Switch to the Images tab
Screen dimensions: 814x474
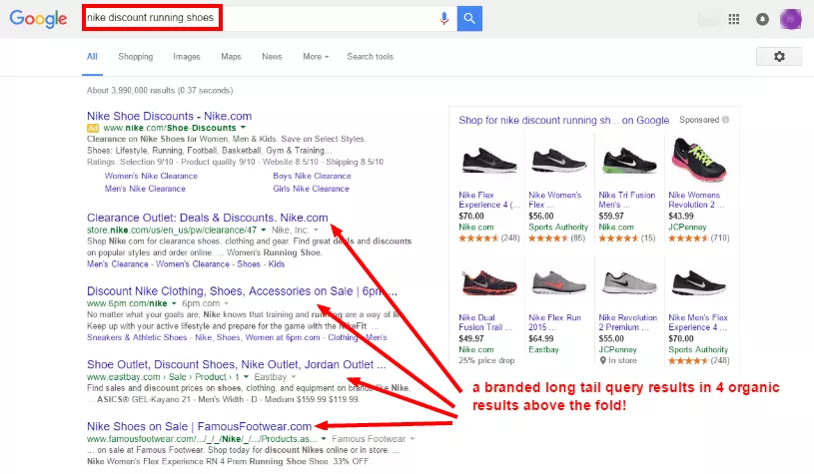pos(187,57)
